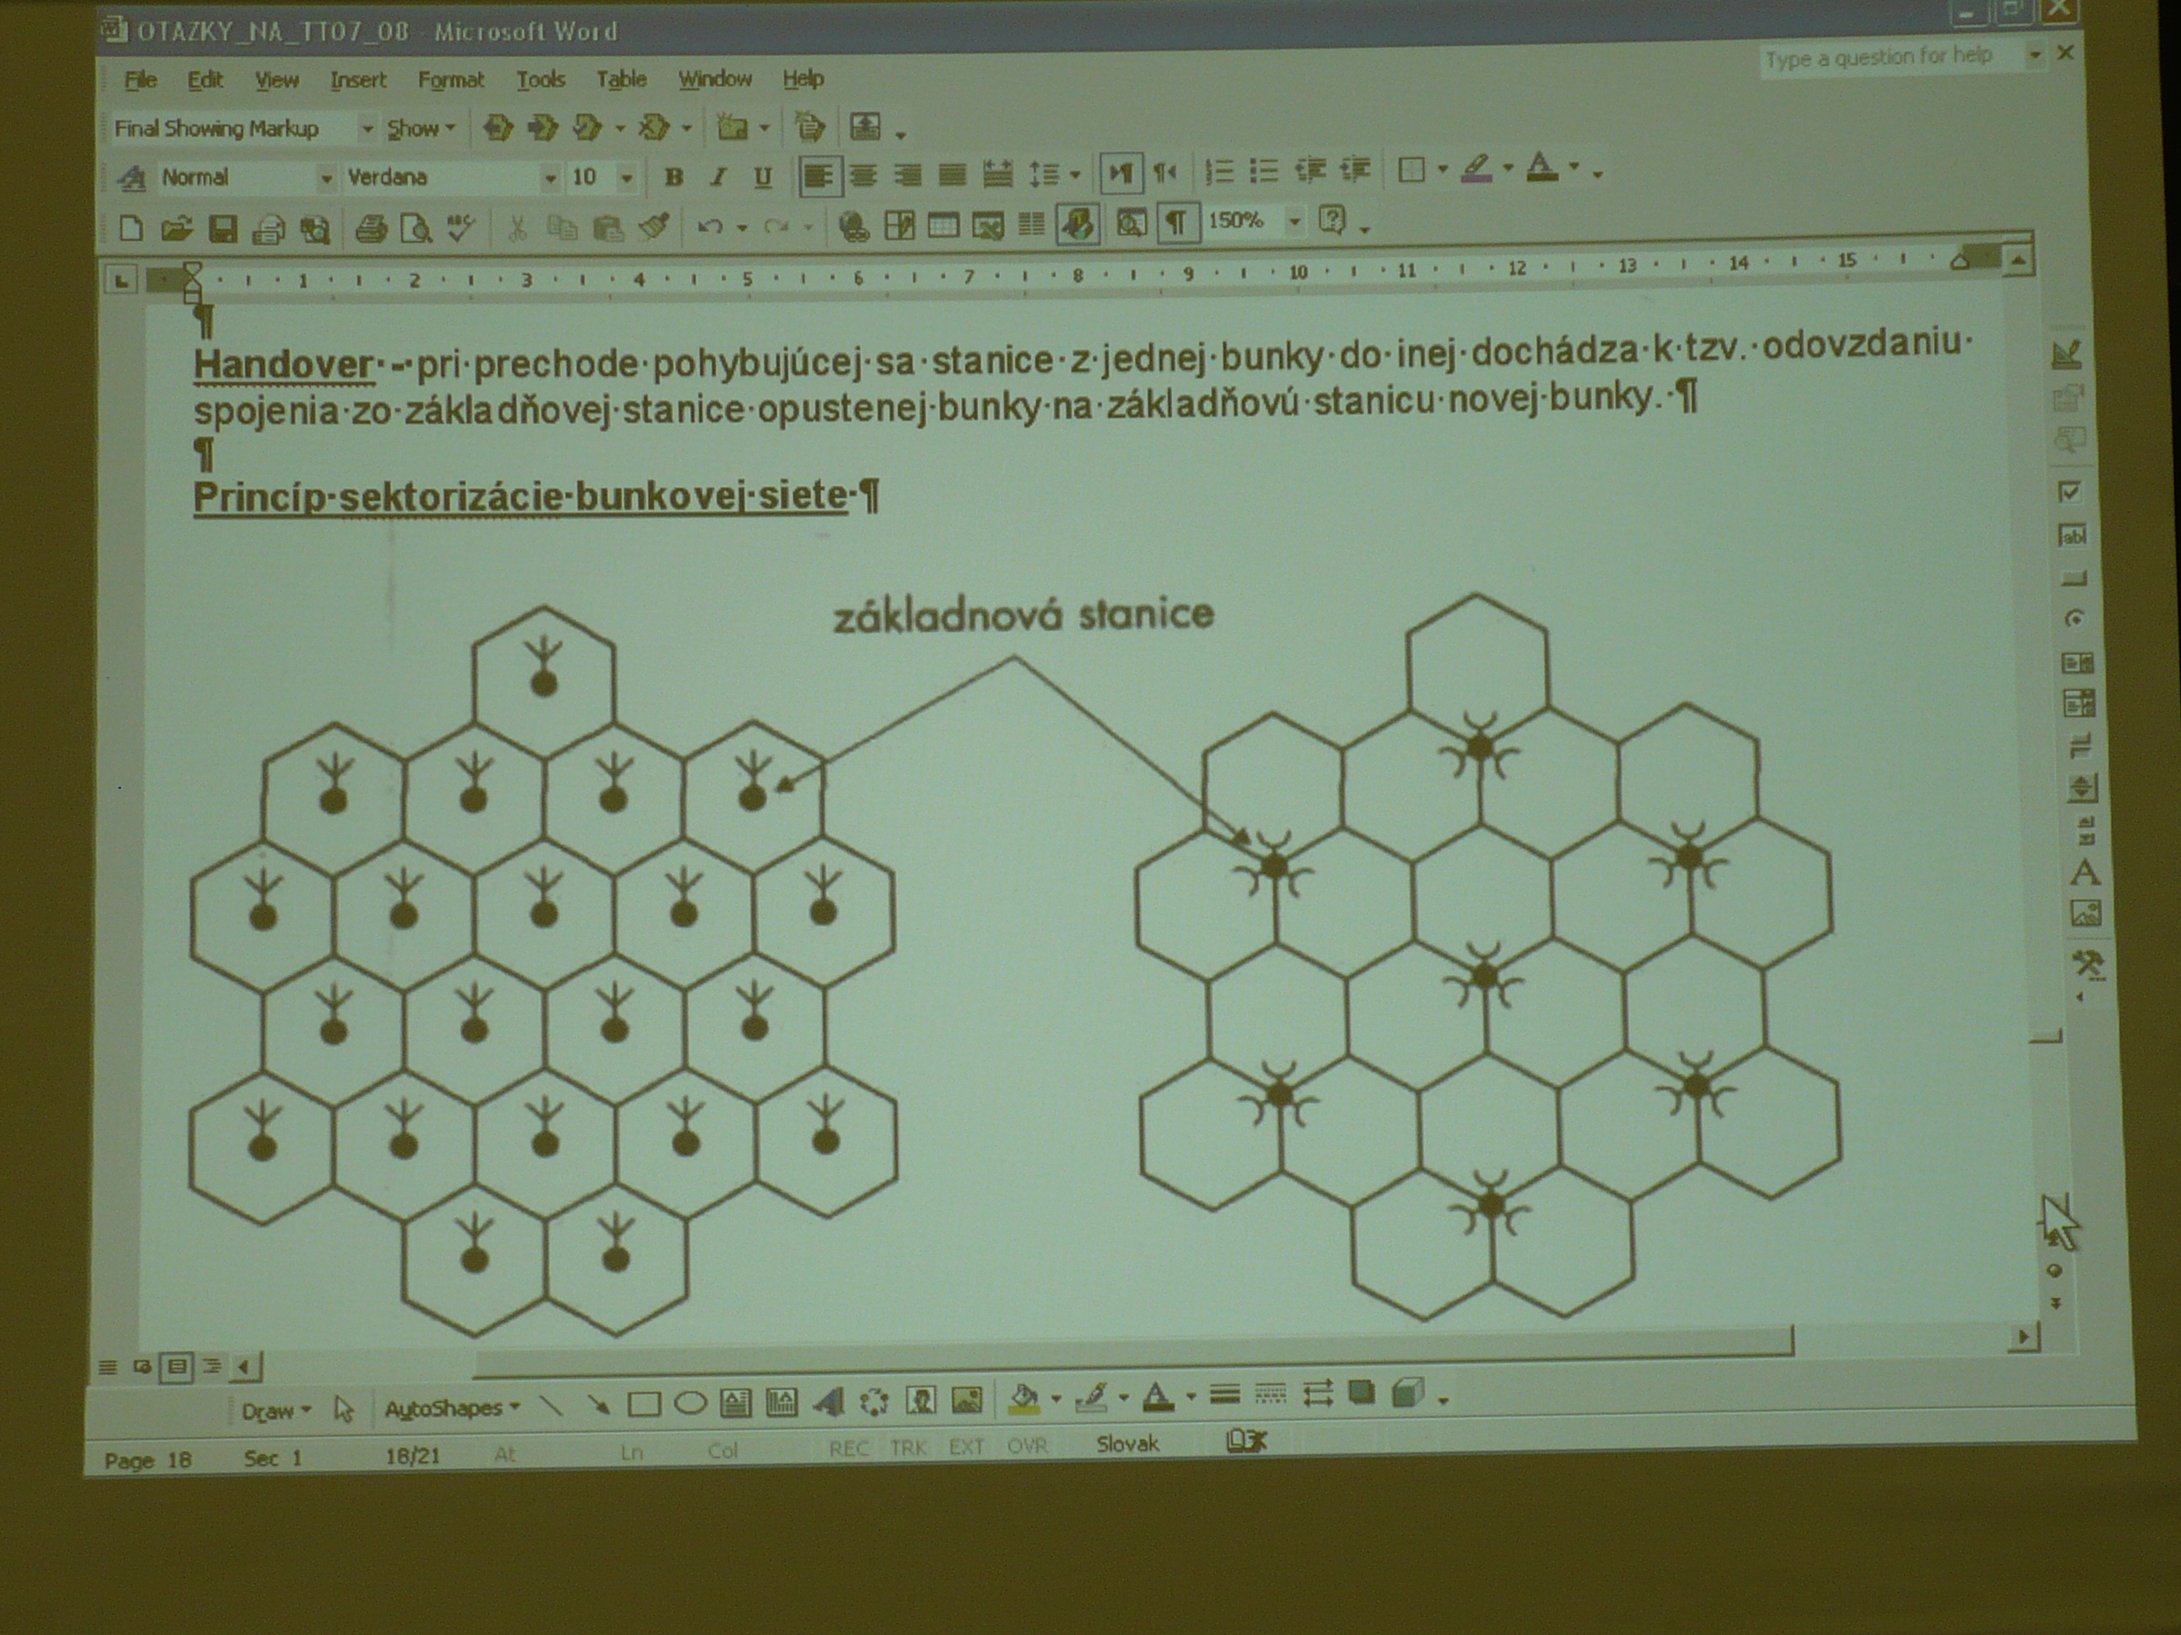Screen dimensions: 2181x1635
Task: Click the Undo arrow icon
Action: (709, 227)
